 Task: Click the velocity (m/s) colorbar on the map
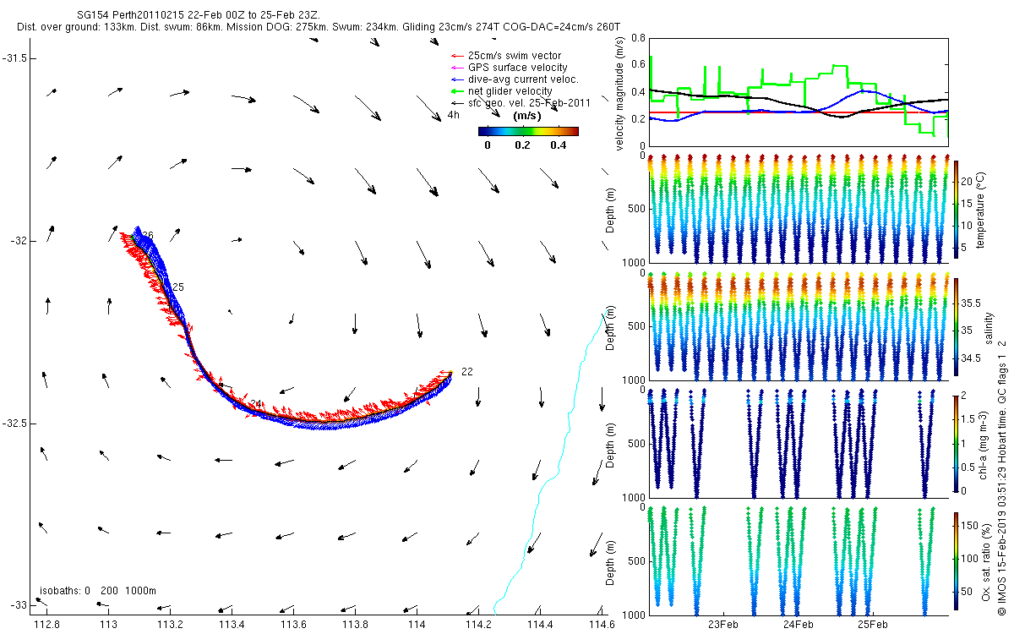[528, 131]
